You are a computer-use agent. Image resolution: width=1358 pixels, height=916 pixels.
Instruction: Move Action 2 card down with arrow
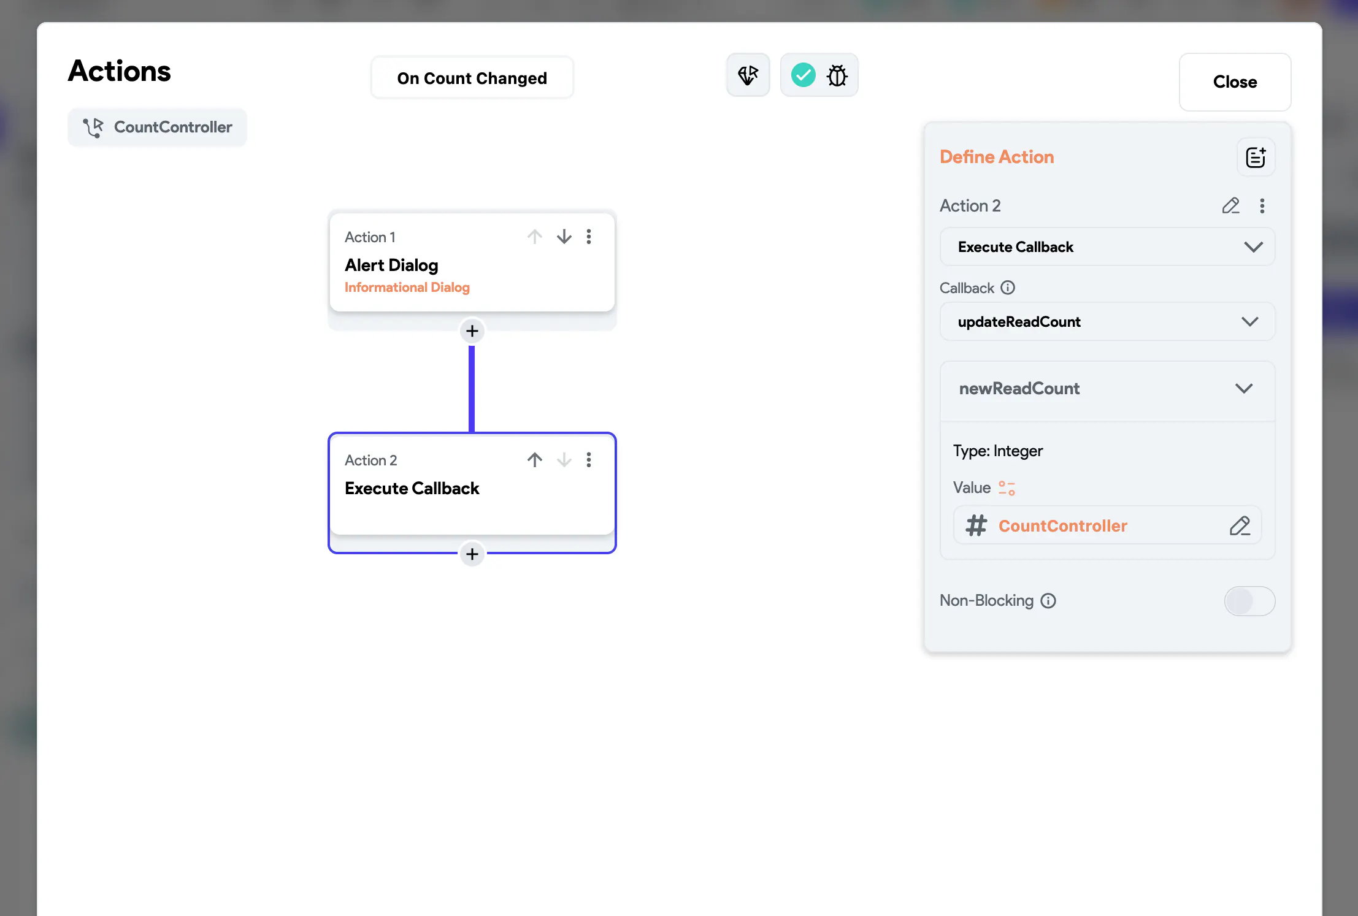(564, 460)
